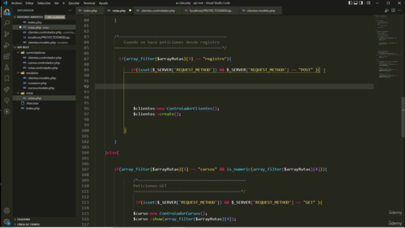Click line number 89 in gutter

click(x=86, y=70)
